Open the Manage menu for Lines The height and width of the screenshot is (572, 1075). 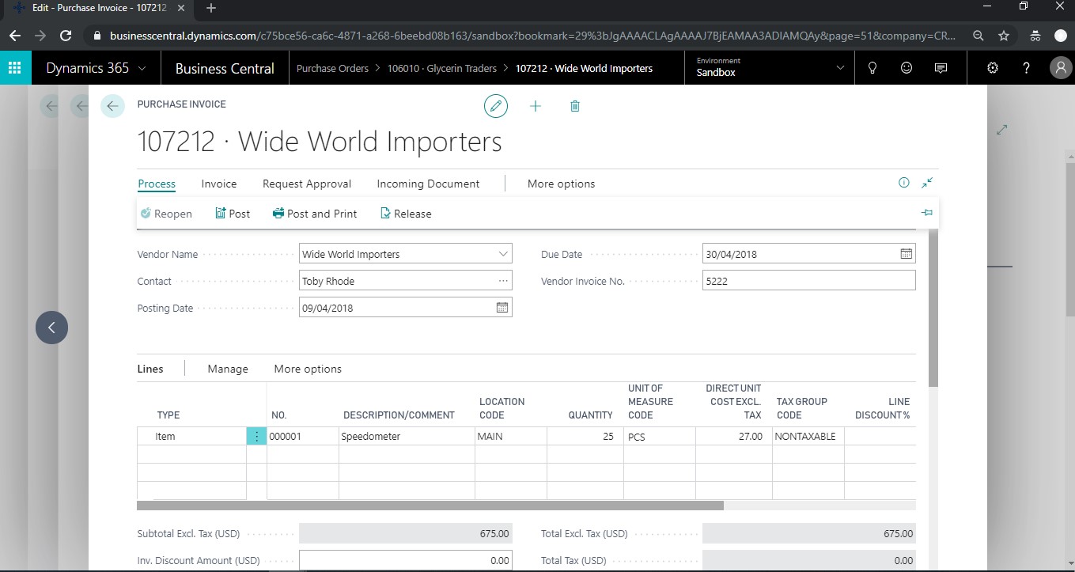pyautogui.click(x=228, y=369)
